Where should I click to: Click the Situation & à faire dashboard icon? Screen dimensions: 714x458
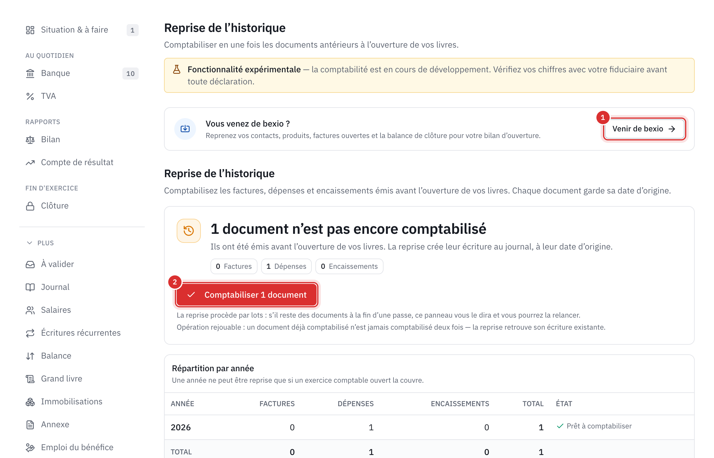point(30,30)
